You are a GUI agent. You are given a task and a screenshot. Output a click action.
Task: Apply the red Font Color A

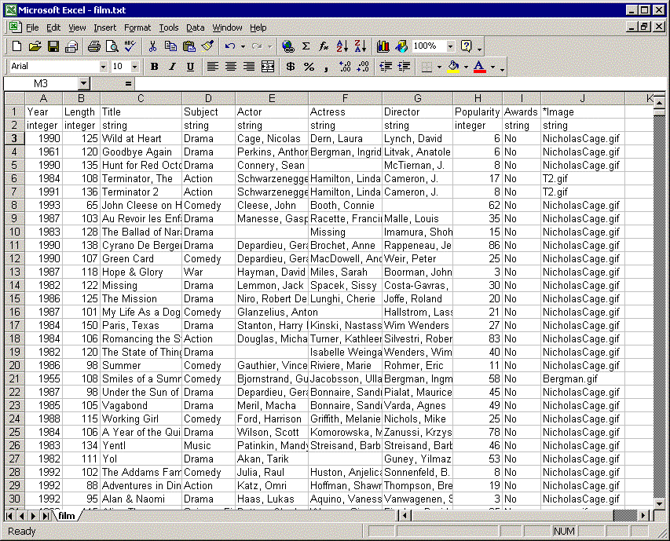point(480,67)
